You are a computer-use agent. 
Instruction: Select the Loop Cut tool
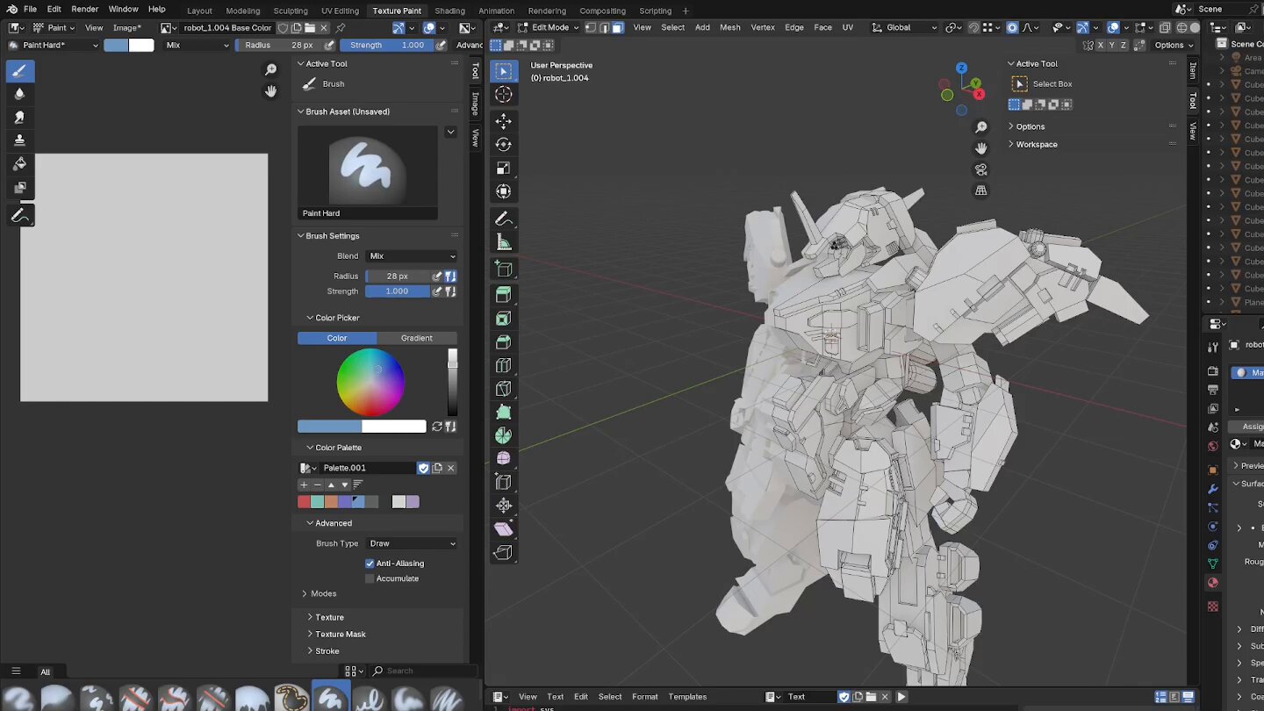click(503, 366)
